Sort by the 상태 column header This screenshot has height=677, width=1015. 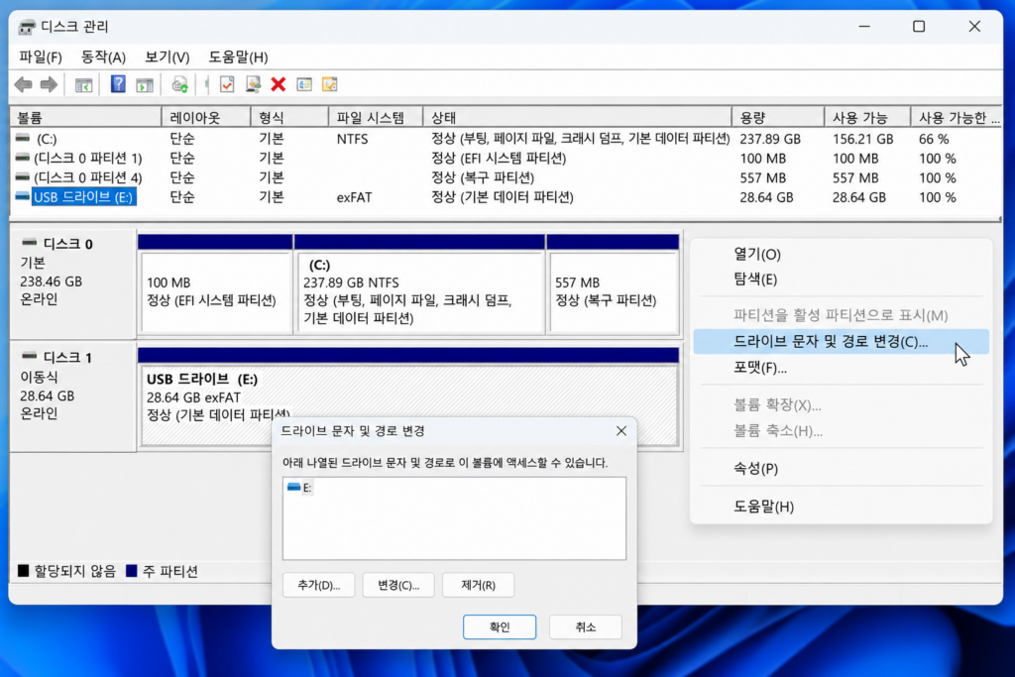578,117
